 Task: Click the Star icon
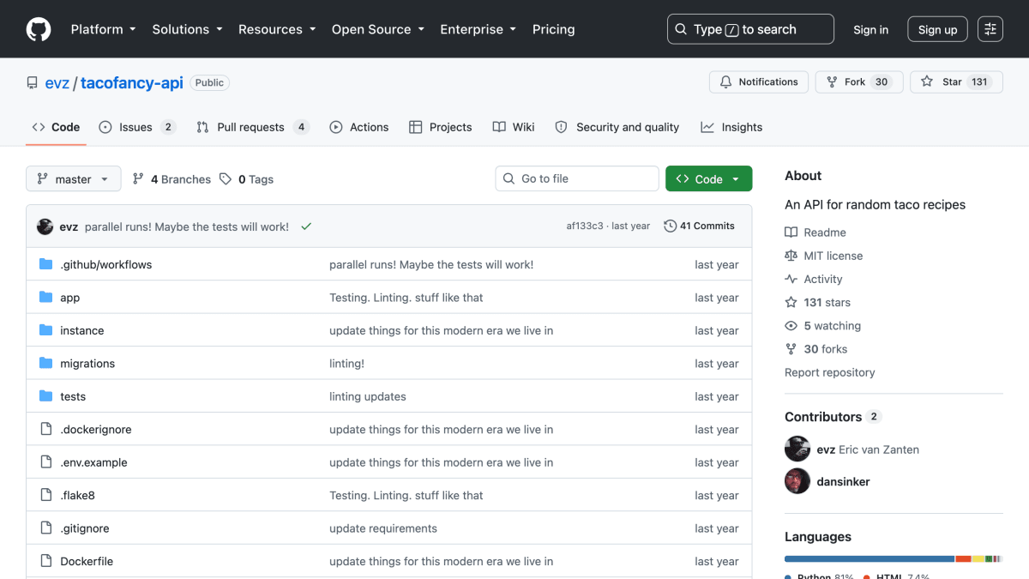[927, 82]
